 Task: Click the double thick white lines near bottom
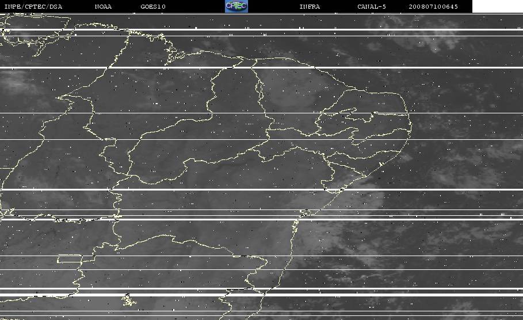261,292
